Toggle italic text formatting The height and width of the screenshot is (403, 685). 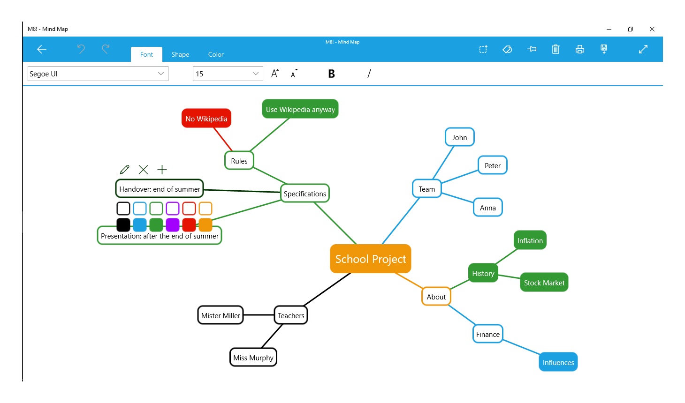tap(369, 74)
